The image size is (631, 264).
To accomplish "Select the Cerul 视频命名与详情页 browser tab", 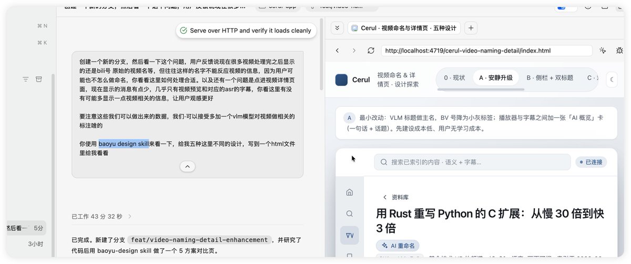I will click(x=404, y=28).
